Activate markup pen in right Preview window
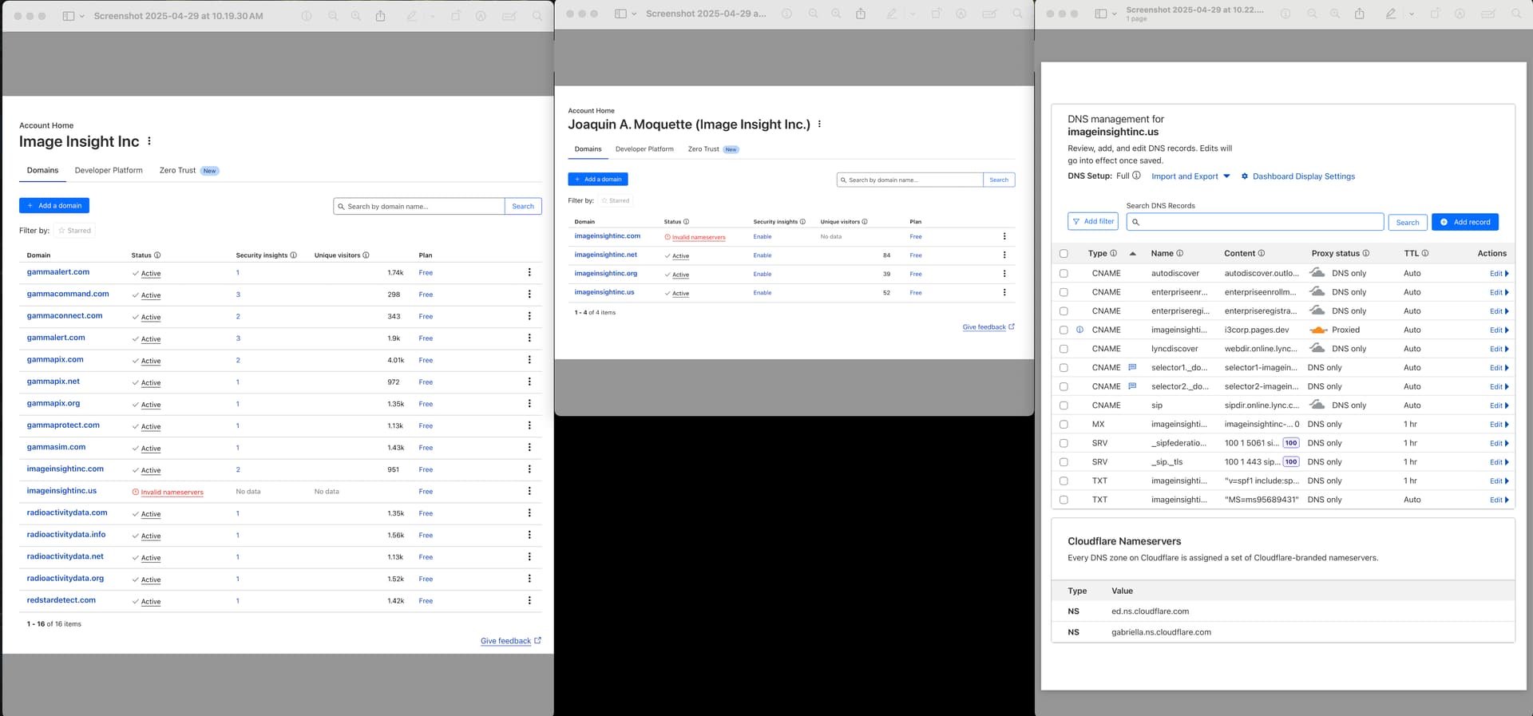Screen dimensions: 1533x716 [x=1391, y=14]
